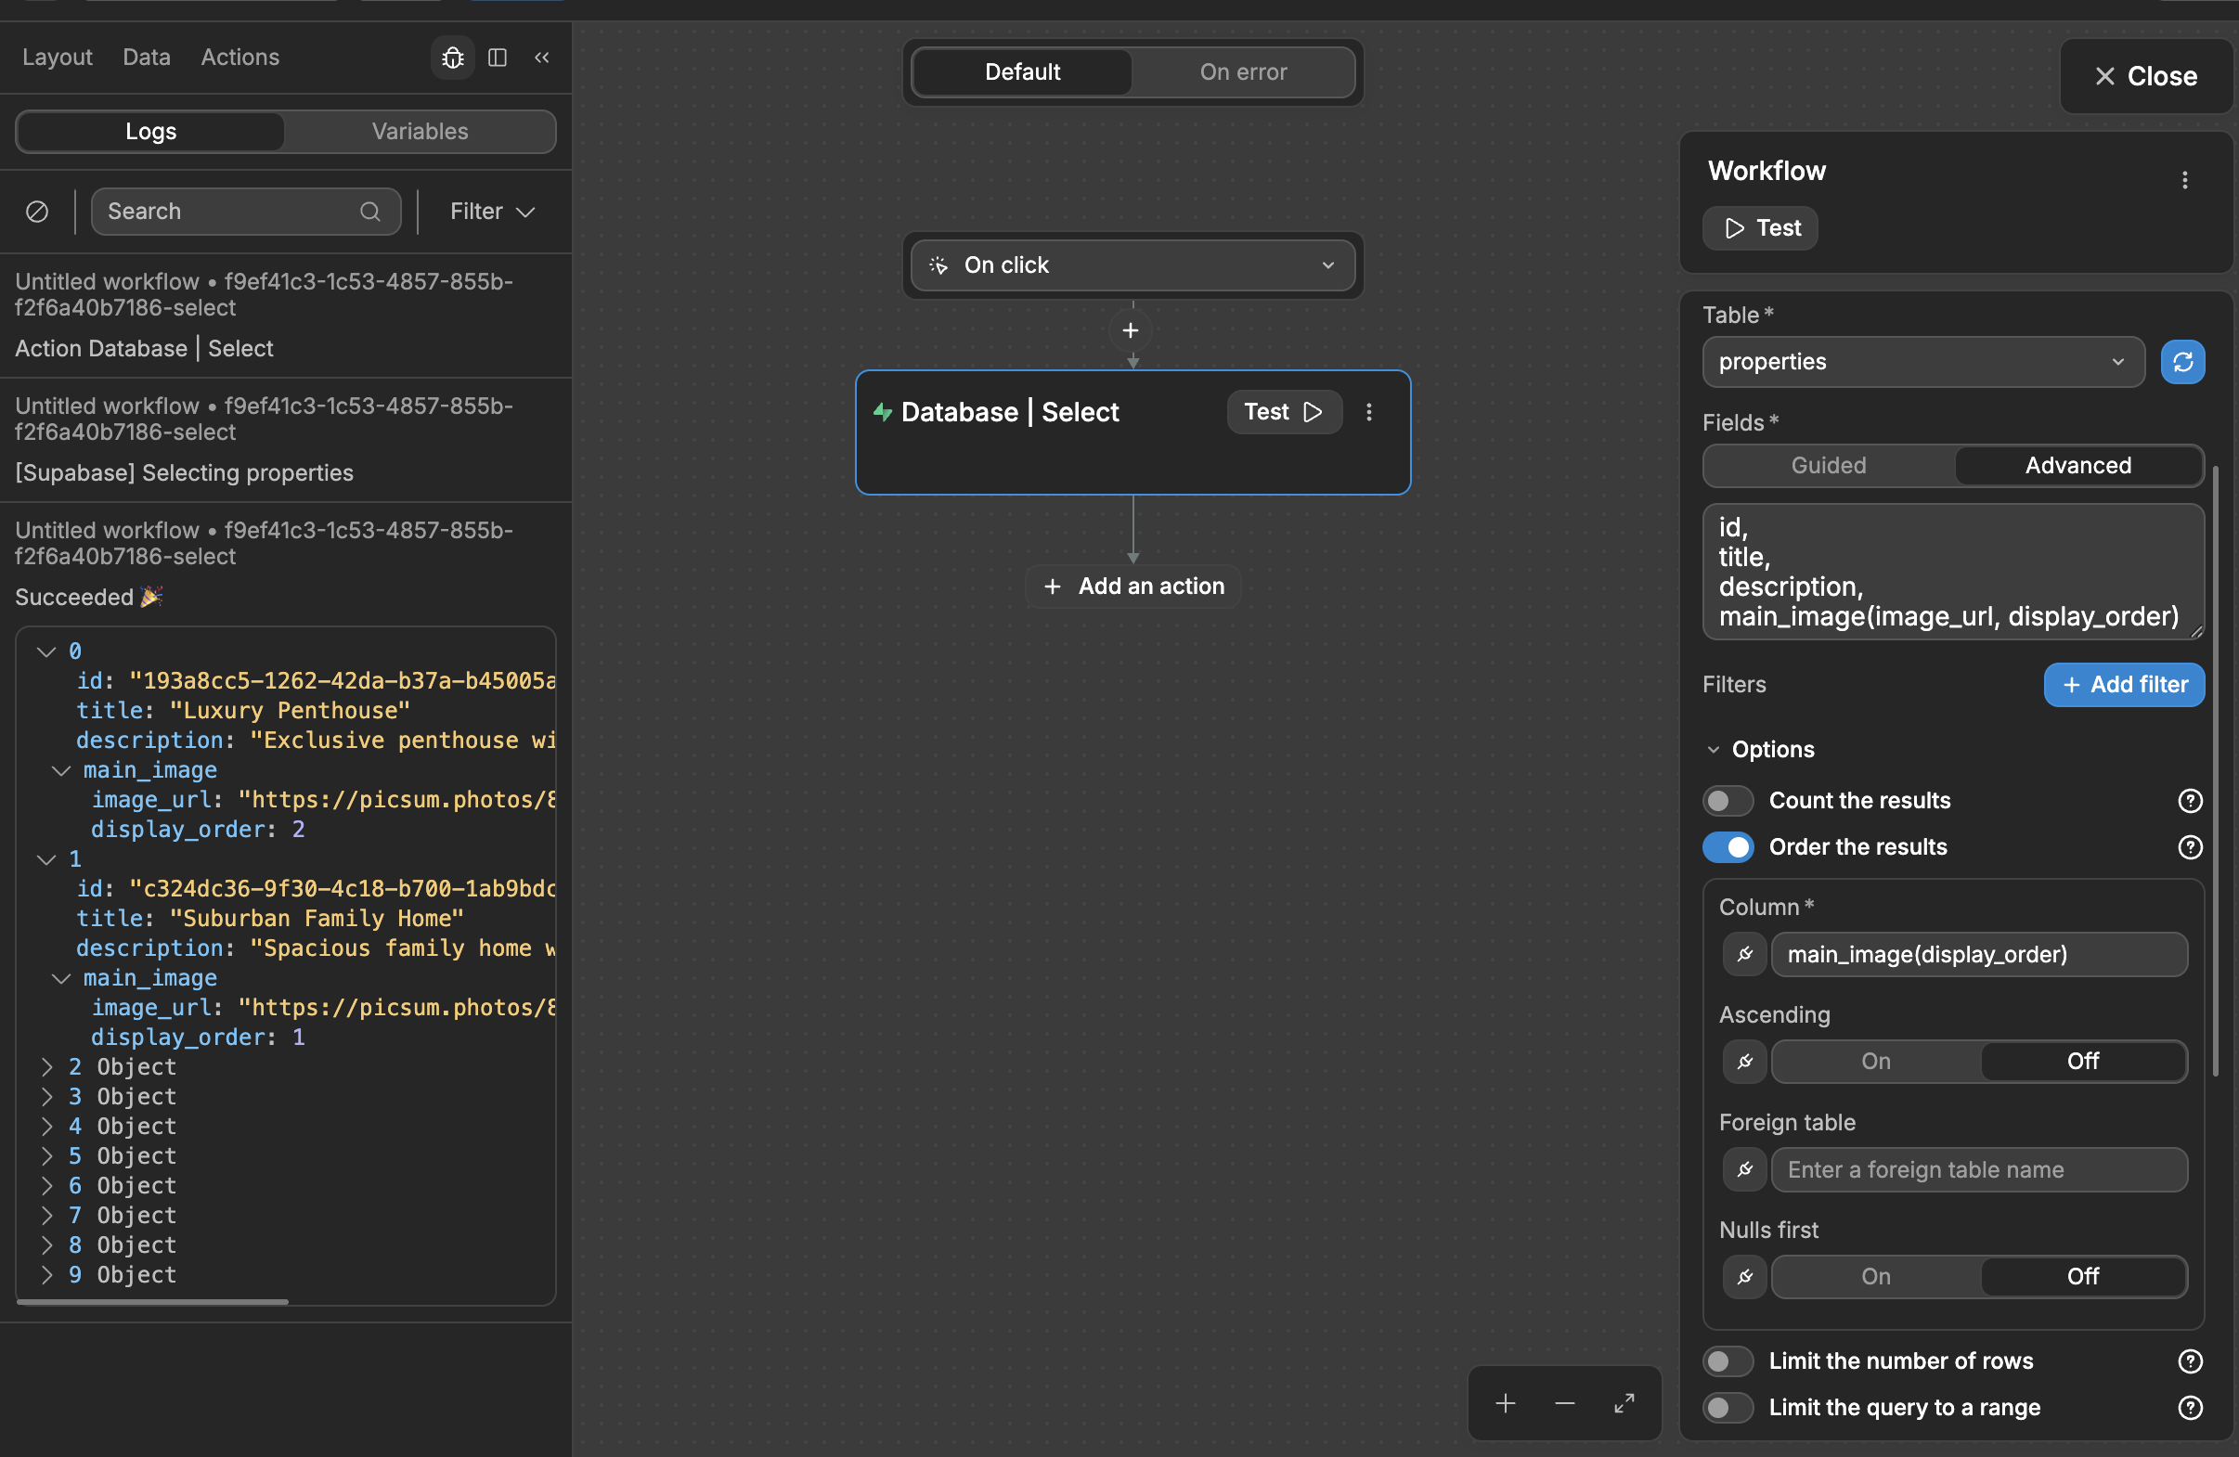Image resolution: width=2239 pixels, height=1457 pixels.
Task: Switch to the On error tab
Action: [x=1243, y=72]
